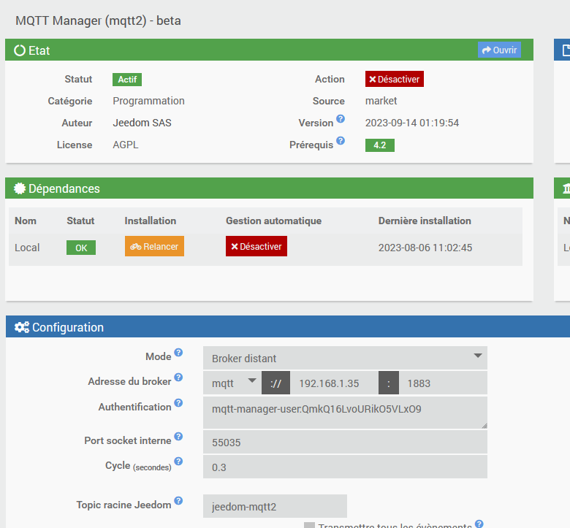The height and width of the screenshot is (528, 570).
Task: Click the Topic racine field jeedom-mqtt2
Action: click(x=275, y=506)
